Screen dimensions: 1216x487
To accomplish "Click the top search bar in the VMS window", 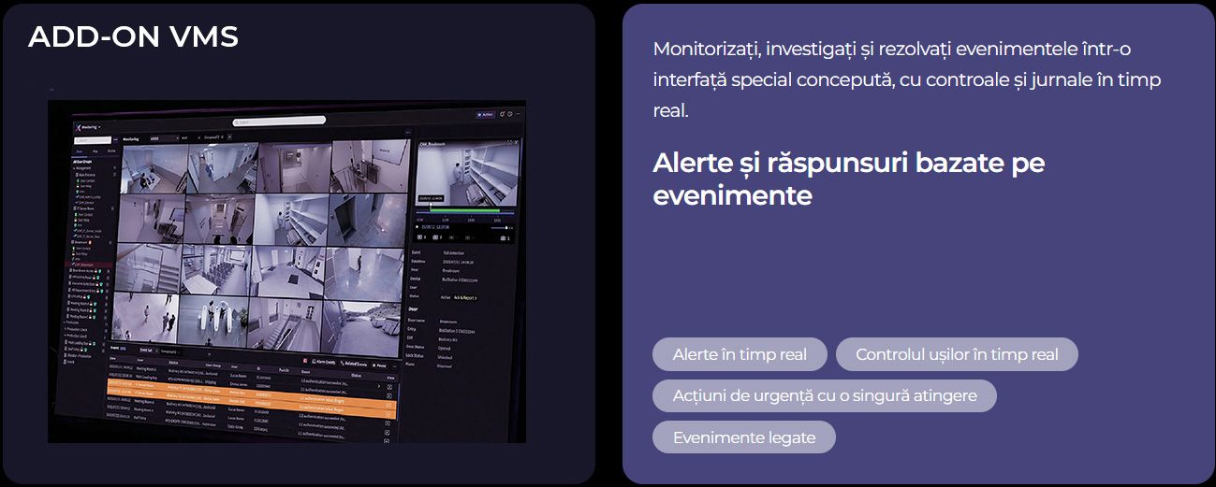I will pos(281,122).
